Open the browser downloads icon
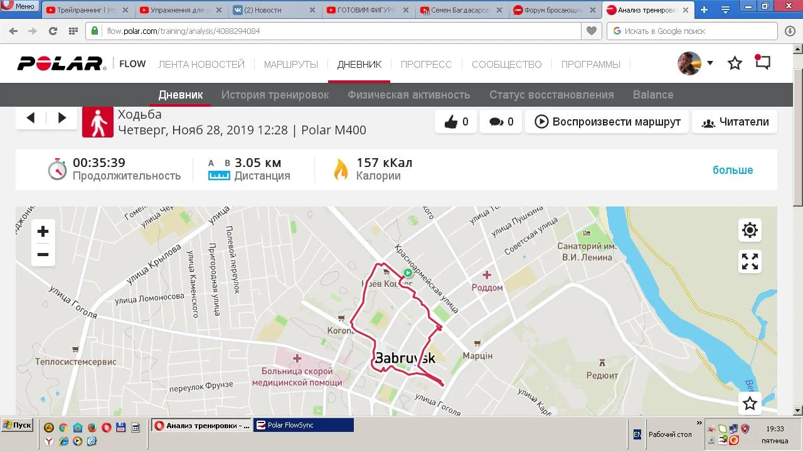This screenshot has width=803, height=452. click(x=790, y=31)
